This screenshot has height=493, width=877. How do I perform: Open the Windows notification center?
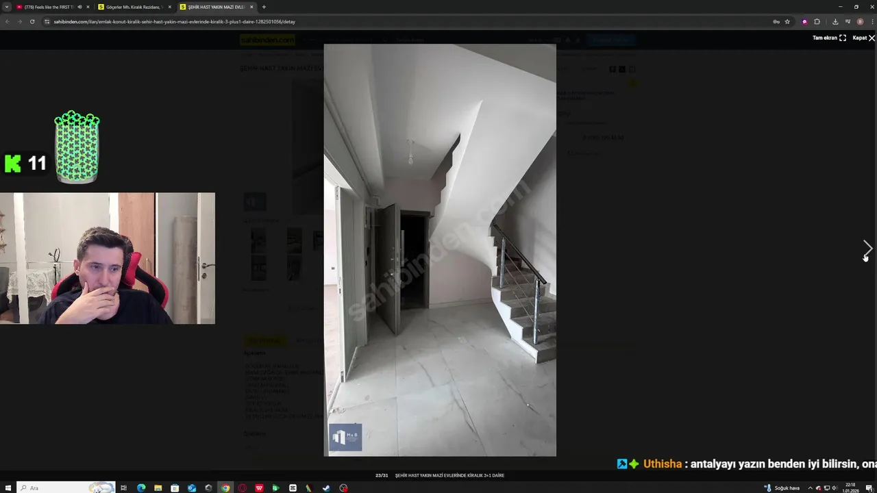click(869, 488)
